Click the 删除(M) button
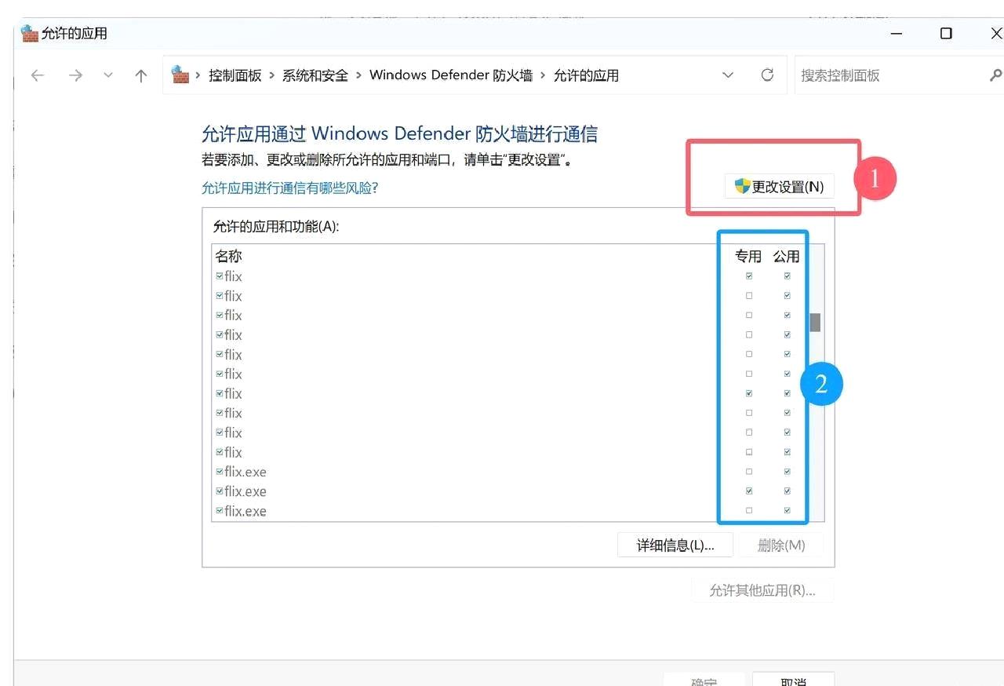The height and width of the screenshot is (686, 1004). pos(781,546)
